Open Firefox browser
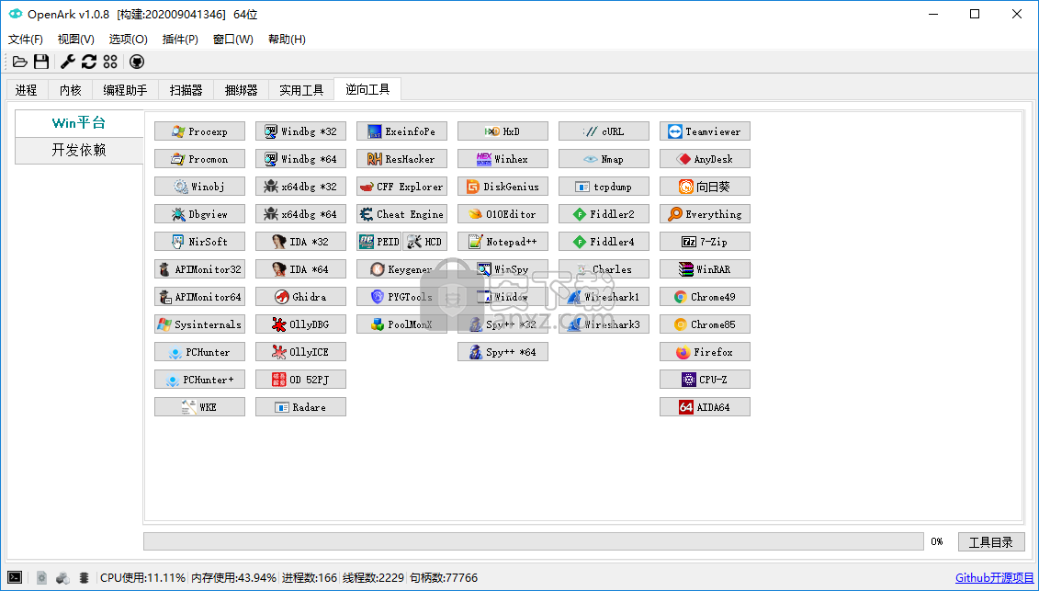This screenshot has width=1039, height=591. pos(705,351)
